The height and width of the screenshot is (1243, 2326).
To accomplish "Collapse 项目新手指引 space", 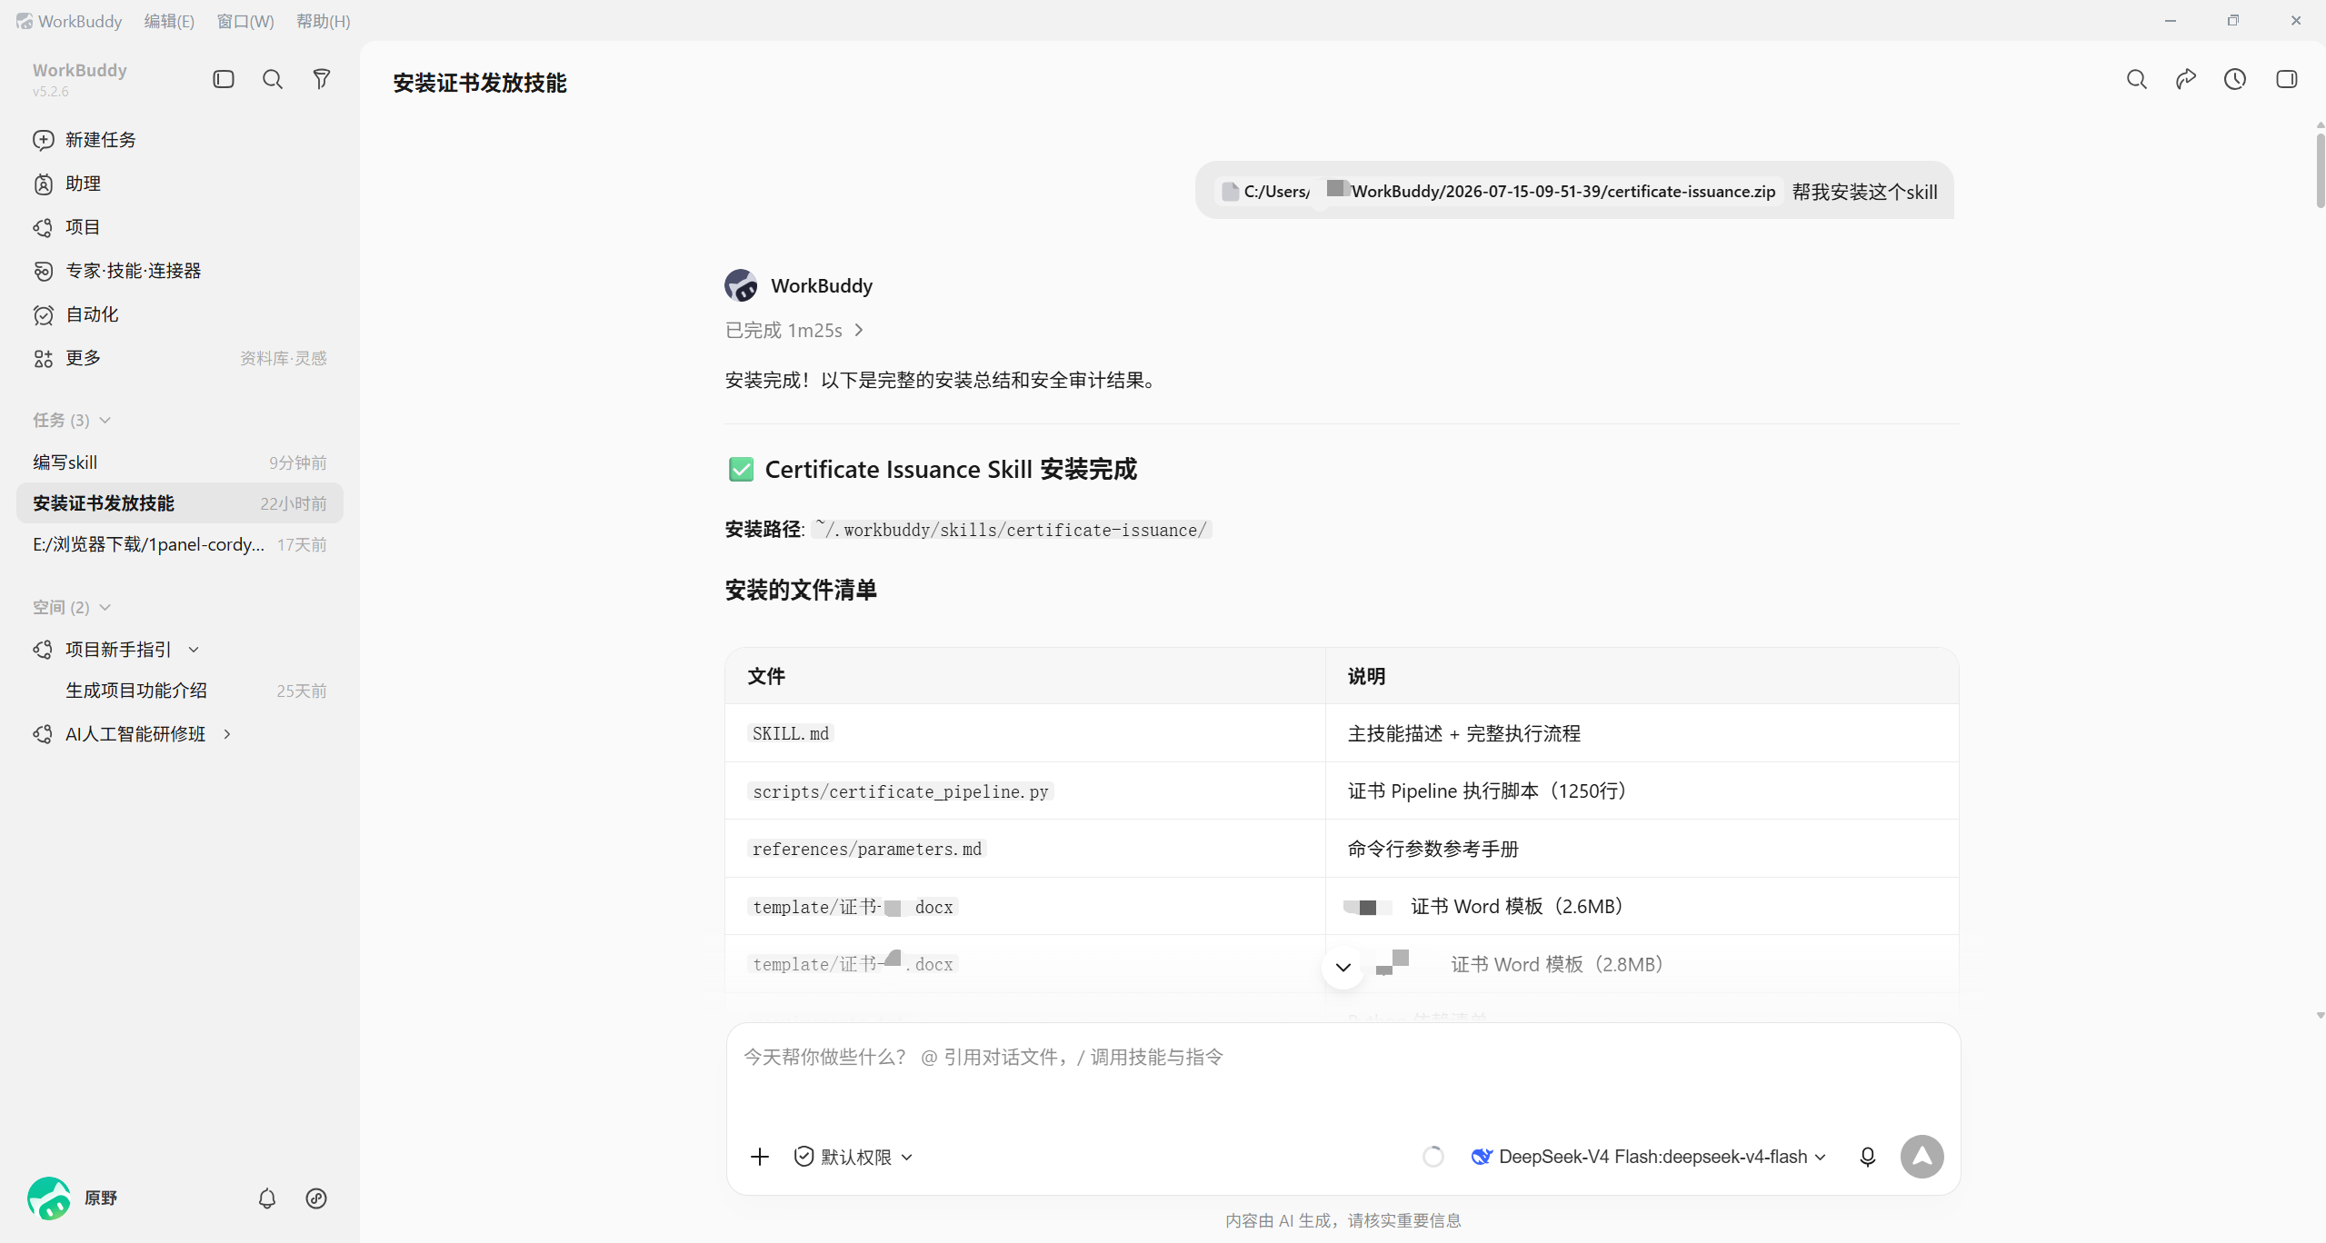I will coord(194,650).
